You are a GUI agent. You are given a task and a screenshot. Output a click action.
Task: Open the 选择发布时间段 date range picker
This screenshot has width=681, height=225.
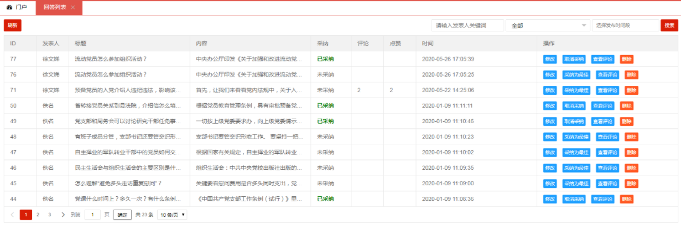(624, 25)
